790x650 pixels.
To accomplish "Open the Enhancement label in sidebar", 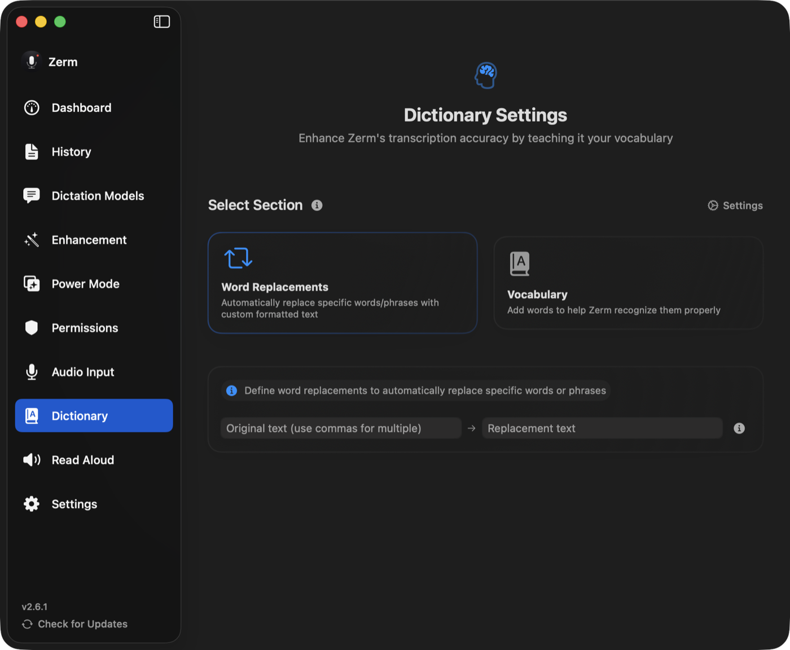I will pos(89,240).
